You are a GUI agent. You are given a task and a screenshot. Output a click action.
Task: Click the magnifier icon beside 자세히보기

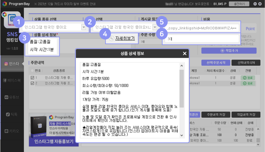click(111, 38)
